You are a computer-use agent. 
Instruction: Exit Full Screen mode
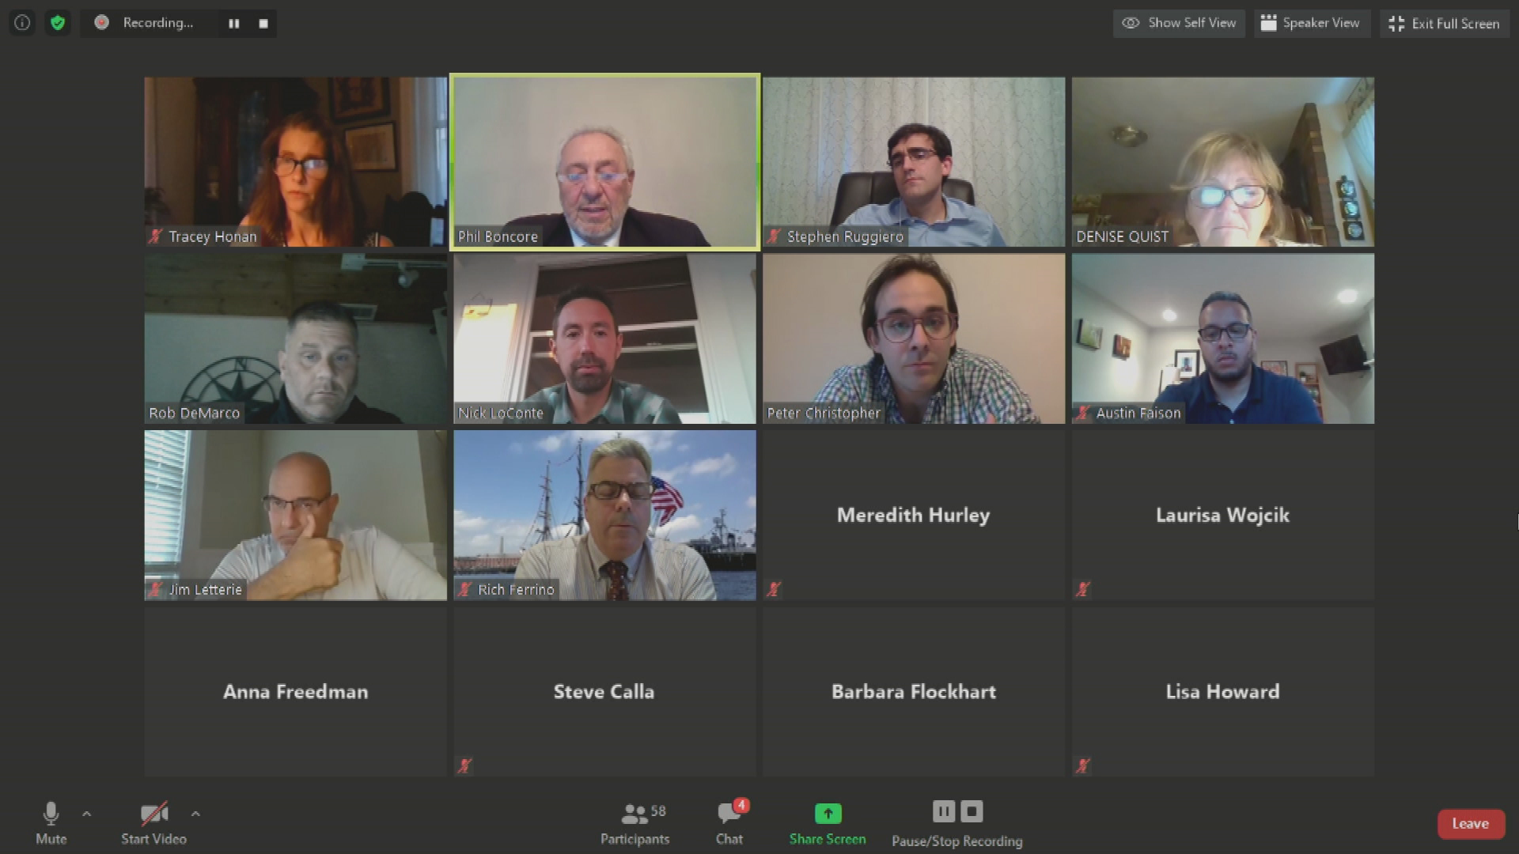click(1445, 23)
